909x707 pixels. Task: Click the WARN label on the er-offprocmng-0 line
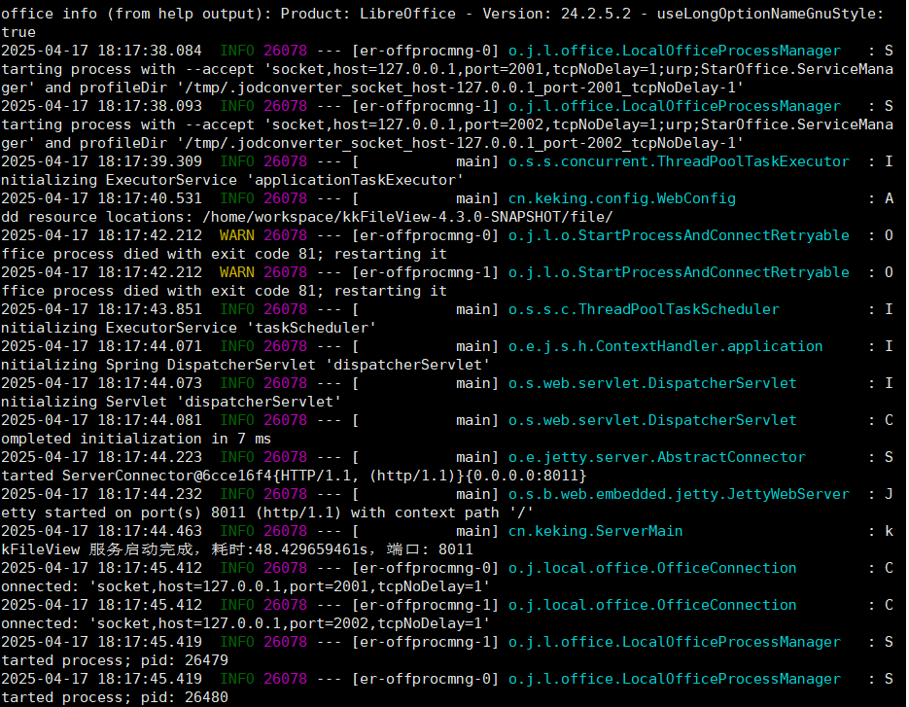pos(236,235)
